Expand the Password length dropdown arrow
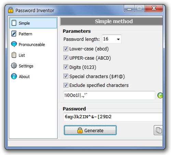The image size is (171, 155). (118, 39)
